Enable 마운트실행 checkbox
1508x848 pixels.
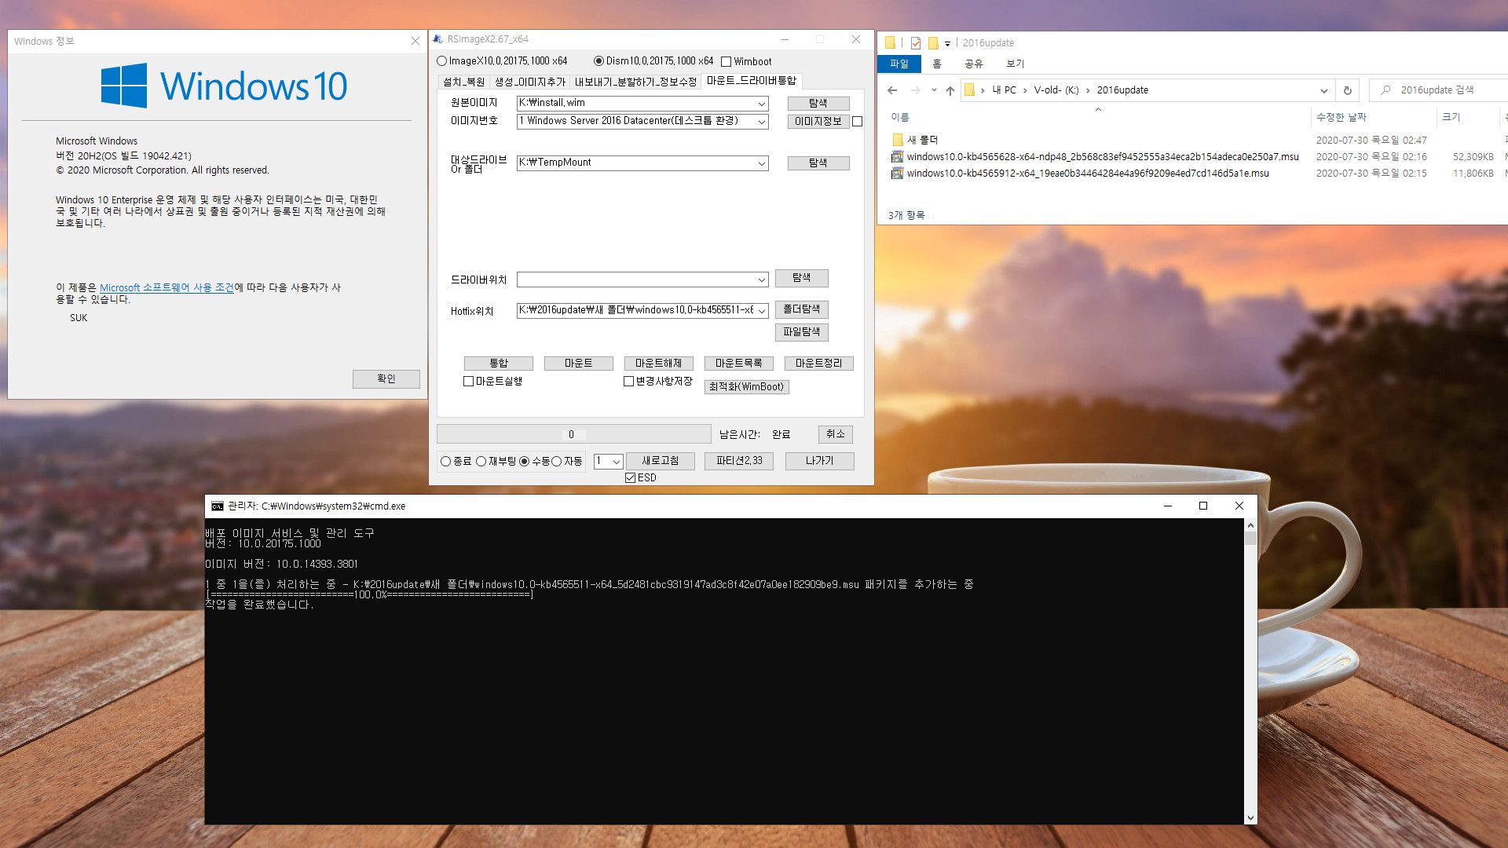tap(469, 382)
